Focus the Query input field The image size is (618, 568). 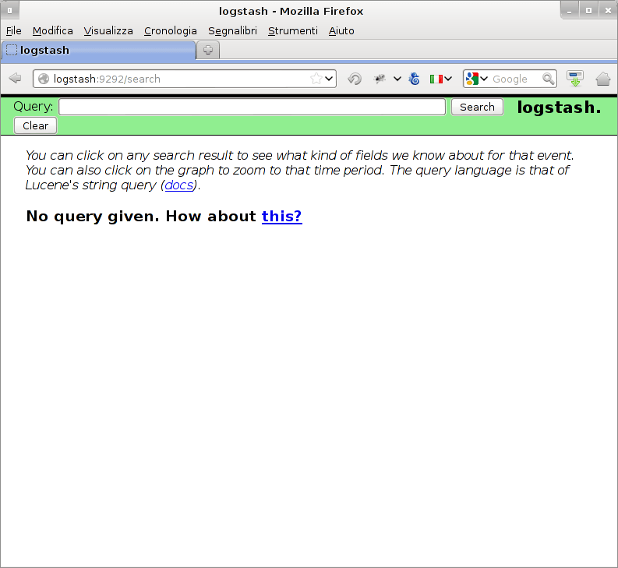tap(252, 107)
